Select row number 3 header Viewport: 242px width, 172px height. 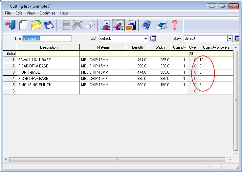coord(10,72)
